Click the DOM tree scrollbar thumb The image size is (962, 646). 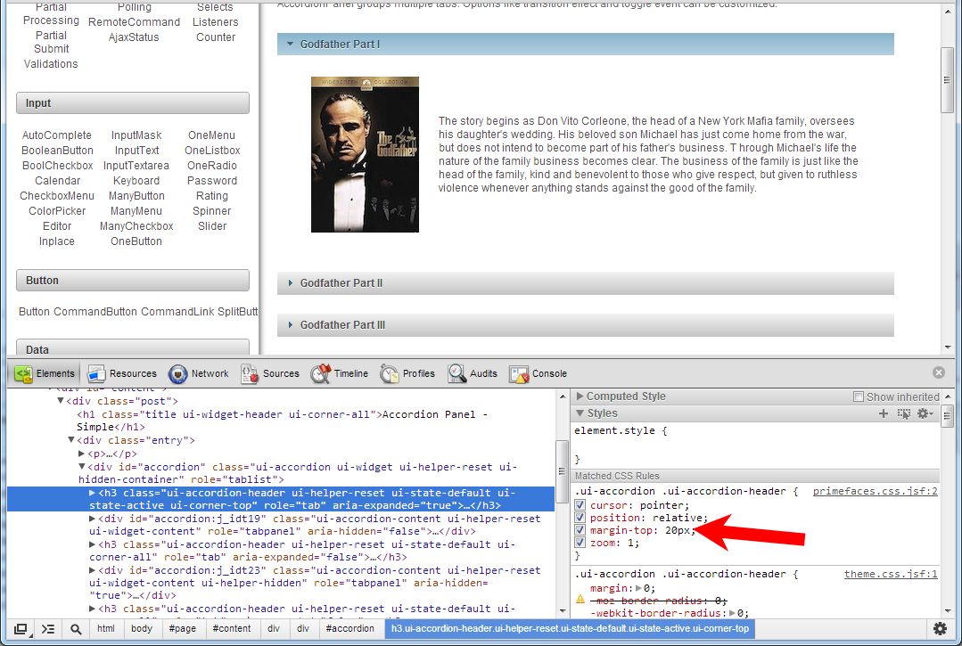(562, 470)
